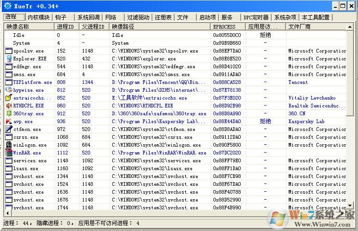Open the 启动项 tab

point(207,18)
